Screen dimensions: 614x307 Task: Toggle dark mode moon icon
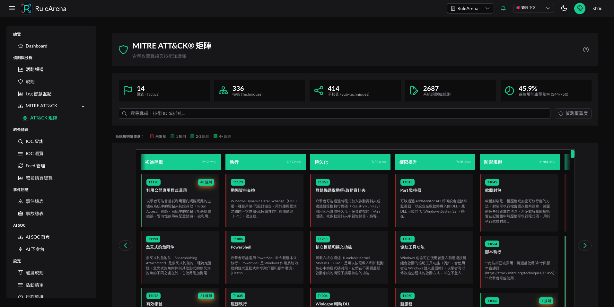click(564, 8)
